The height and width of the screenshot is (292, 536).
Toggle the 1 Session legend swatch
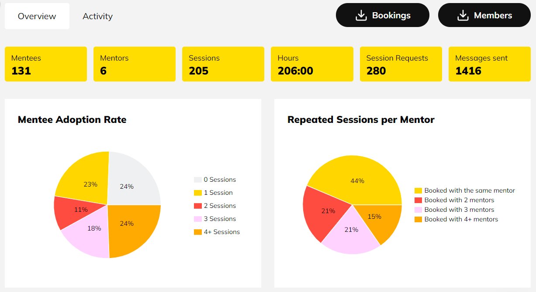click(x=198, y=193)
